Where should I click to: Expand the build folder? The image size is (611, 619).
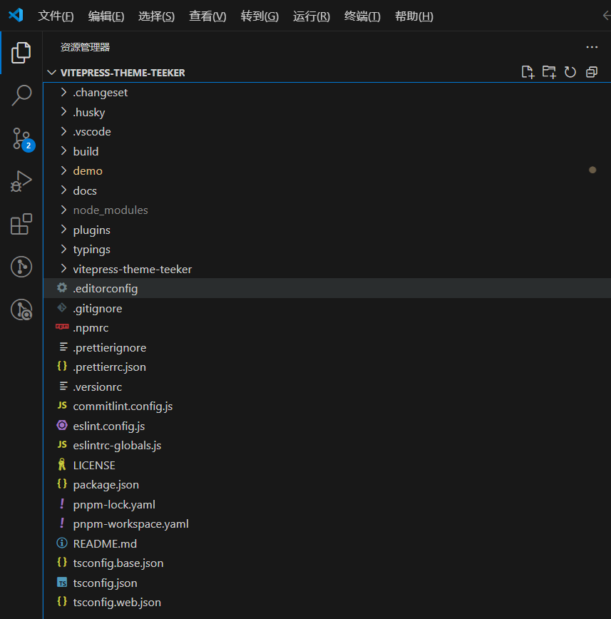(63, 150)
